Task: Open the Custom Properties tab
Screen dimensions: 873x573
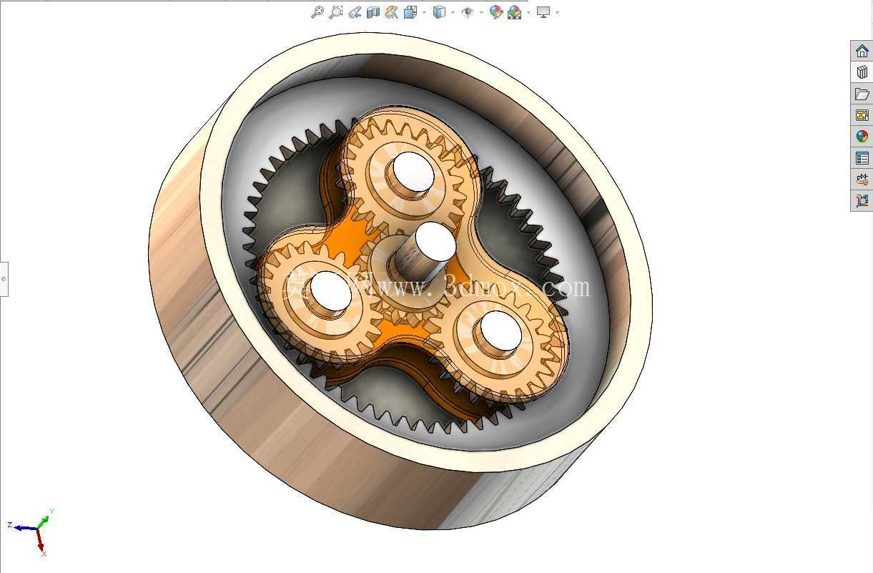Action: coord(862,158)
